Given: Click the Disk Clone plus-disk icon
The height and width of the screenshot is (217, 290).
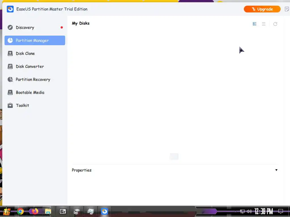Looking at the screenshot, I should pyautogui.click(x=10, y=53).
